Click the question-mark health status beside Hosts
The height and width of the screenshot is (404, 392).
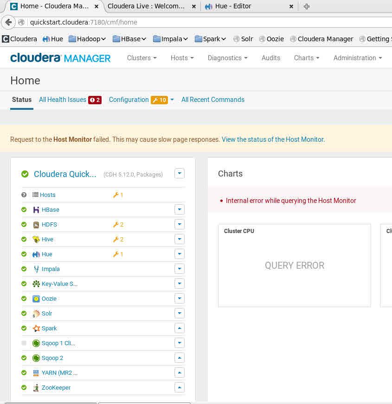(24, 195)
